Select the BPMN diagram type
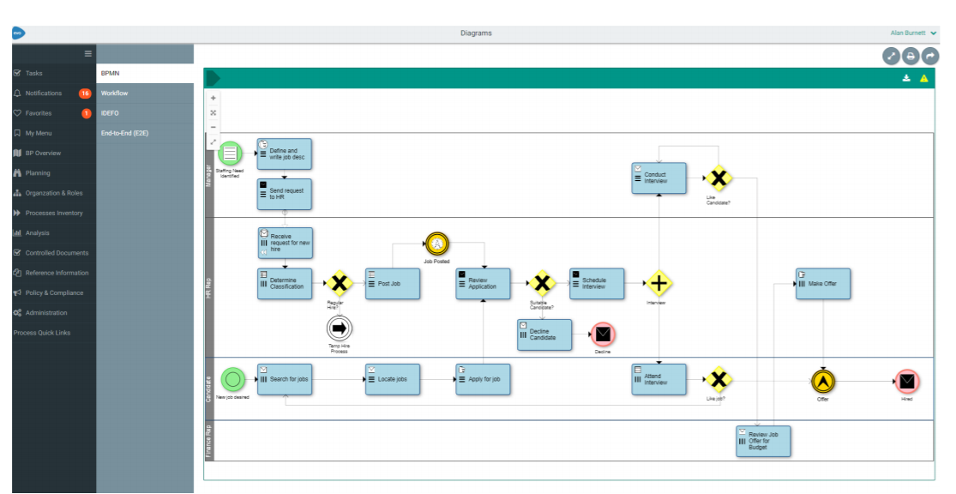The height and width of the screenshot is (494, 956). (x=145, y=73)
